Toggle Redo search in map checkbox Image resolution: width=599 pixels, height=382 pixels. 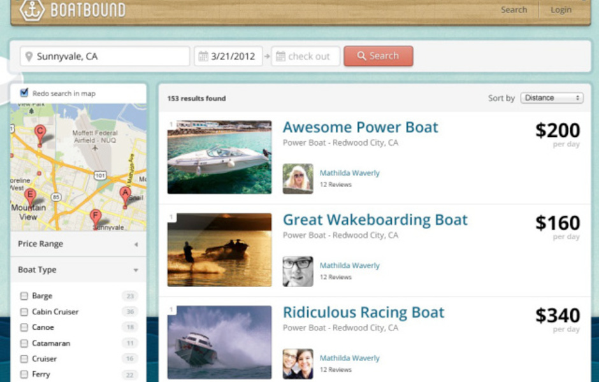click(x=24, y=92)
